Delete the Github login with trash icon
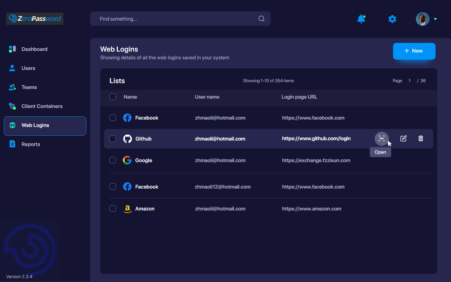 [421, 139]
